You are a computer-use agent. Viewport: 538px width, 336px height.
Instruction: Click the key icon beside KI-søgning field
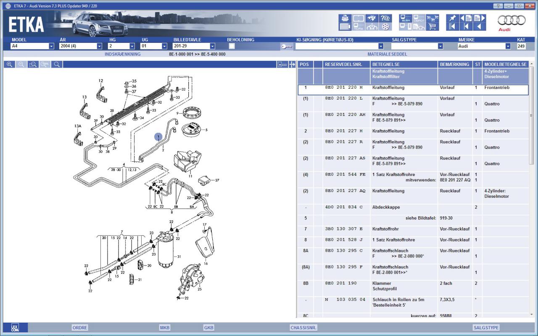(x=287, y=46)
